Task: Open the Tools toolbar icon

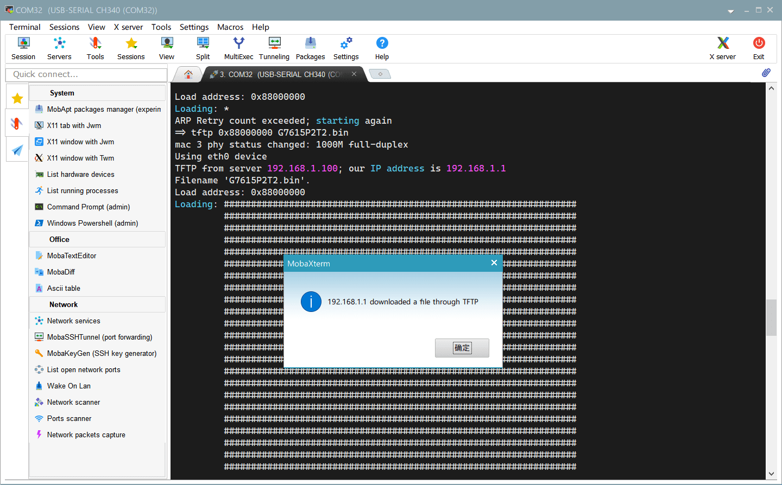Action: 95,48
